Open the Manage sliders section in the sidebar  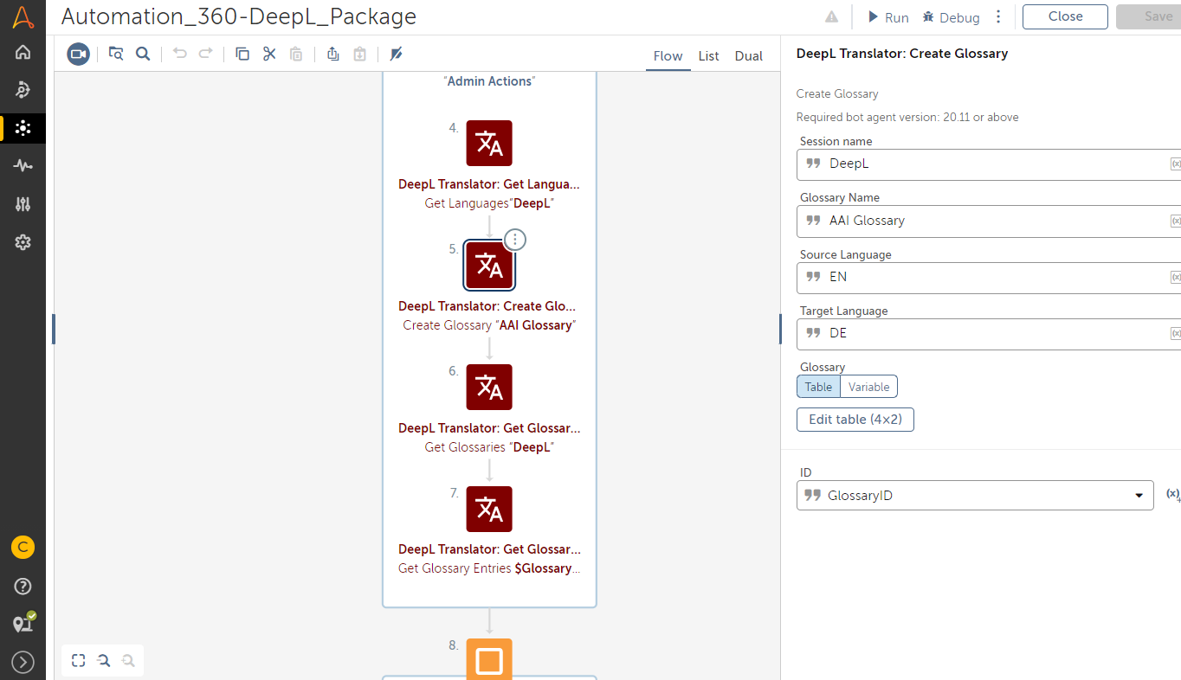click(23, 204)
